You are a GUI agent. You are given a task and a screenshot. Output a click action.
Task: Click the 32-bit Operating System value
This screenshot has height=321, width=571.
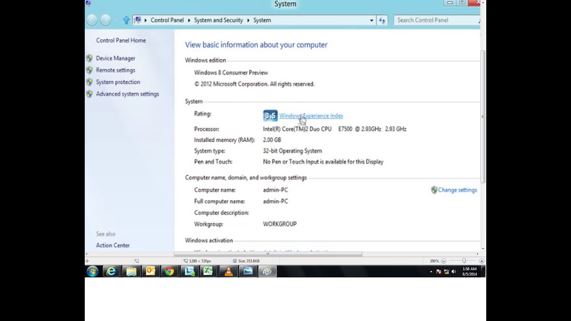[x=292, y=151]
